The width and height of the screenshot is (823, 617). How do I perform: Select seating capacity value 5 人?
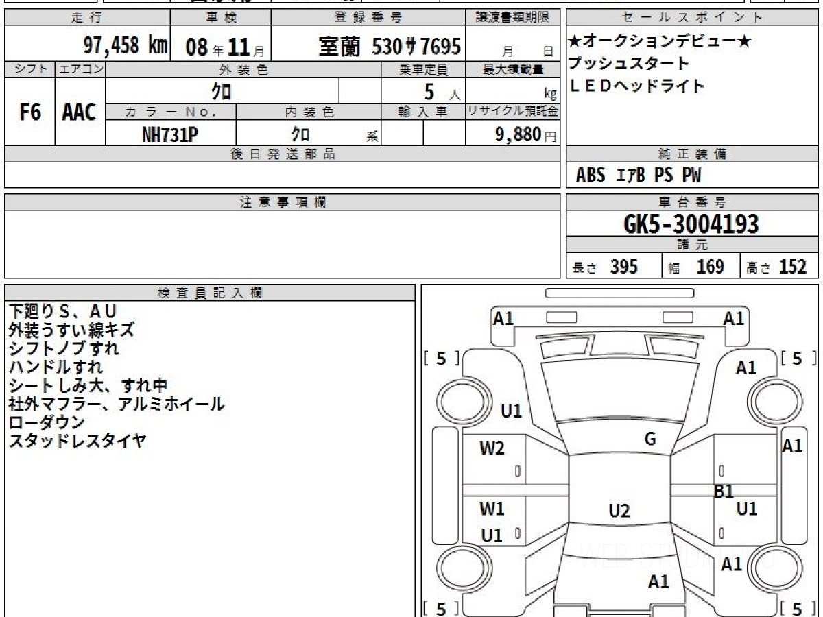pyautogui.click(x=442, y=90)
